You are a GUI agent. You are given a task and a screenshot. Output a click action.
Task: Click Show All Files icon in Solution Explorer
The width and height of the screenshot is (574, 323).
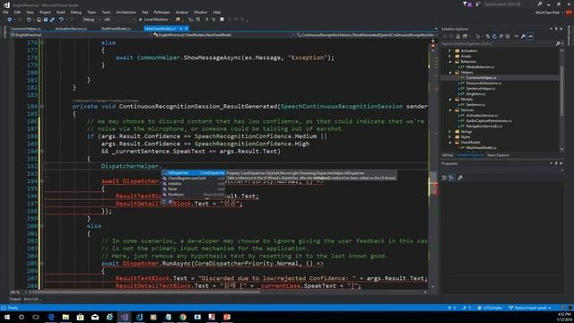508,36
